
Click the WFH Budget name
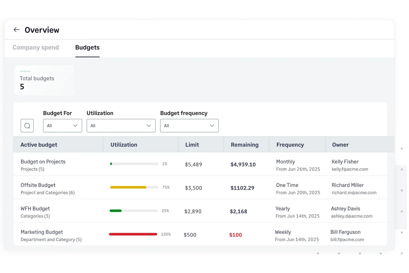point(35,209)
